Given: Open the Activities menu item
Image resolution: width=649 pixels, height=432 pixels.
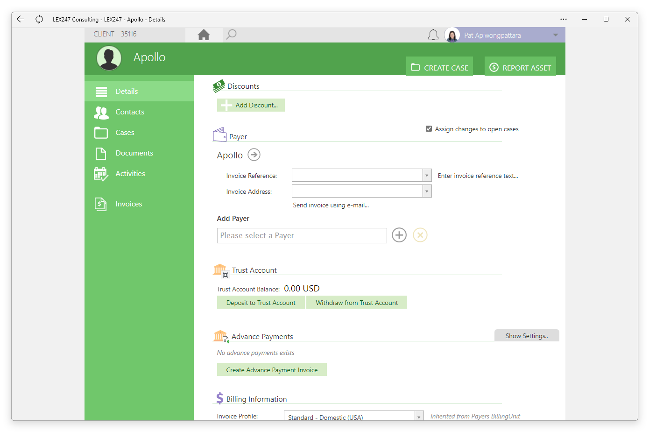Looking at the screenshot, I should point(139,174).
